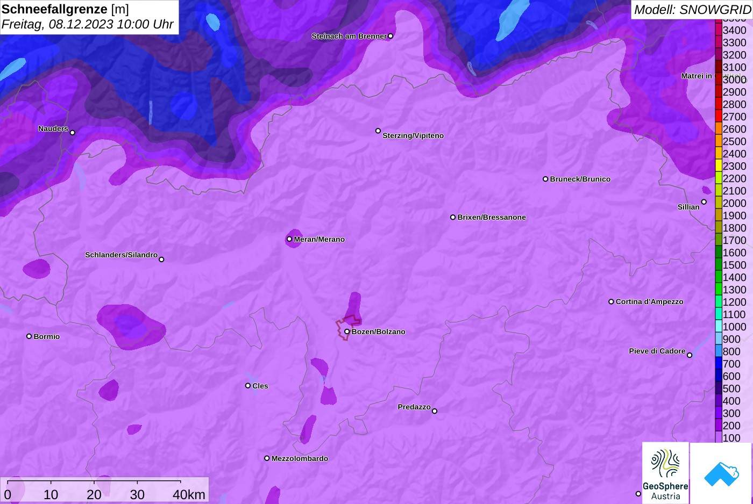Select the Cortina d'Ampezzo marker dot

coord(611,301)
